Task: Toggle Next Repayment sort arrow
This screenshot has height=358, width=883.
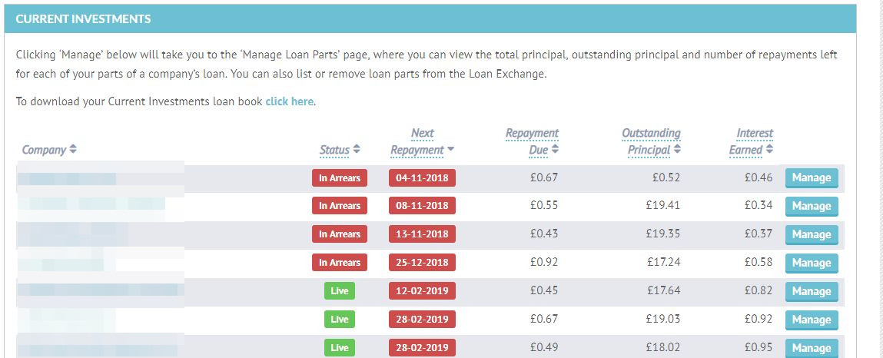Action: point(450,150)
